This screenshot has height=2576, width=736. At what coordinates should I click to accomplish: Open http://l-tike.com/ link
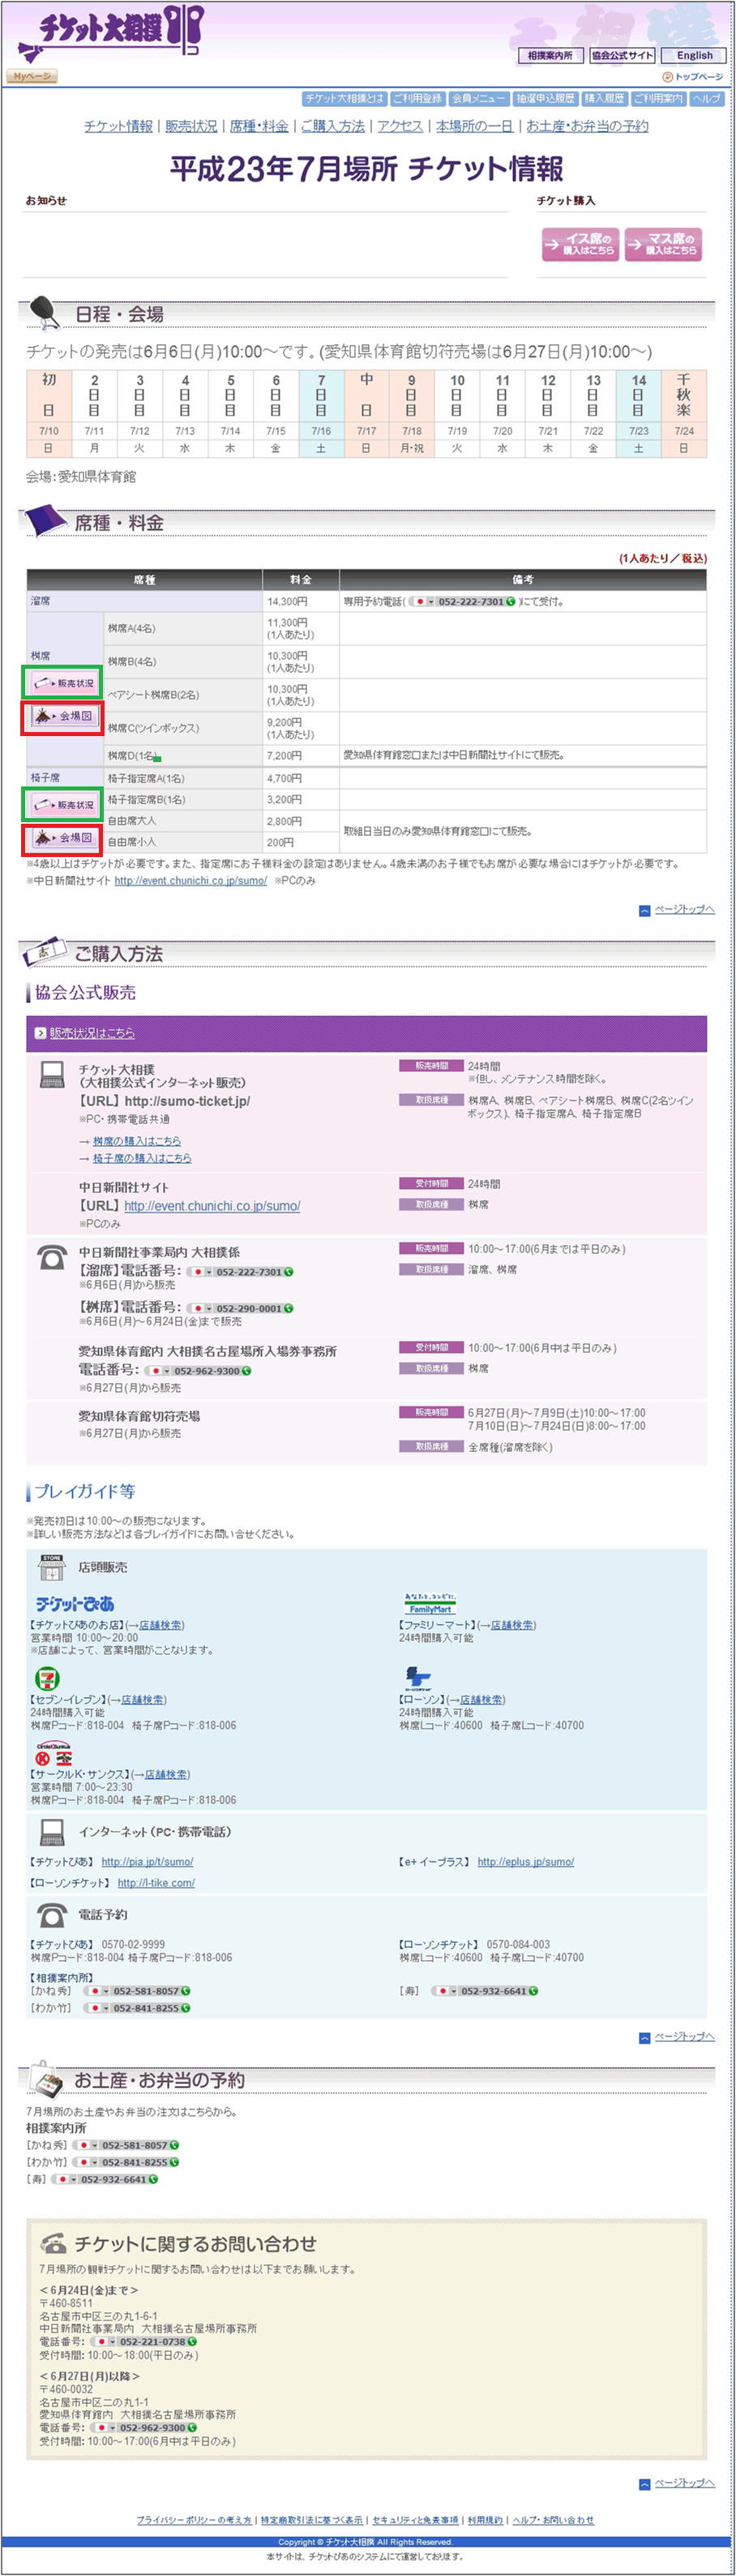[x=156, y=1883]
